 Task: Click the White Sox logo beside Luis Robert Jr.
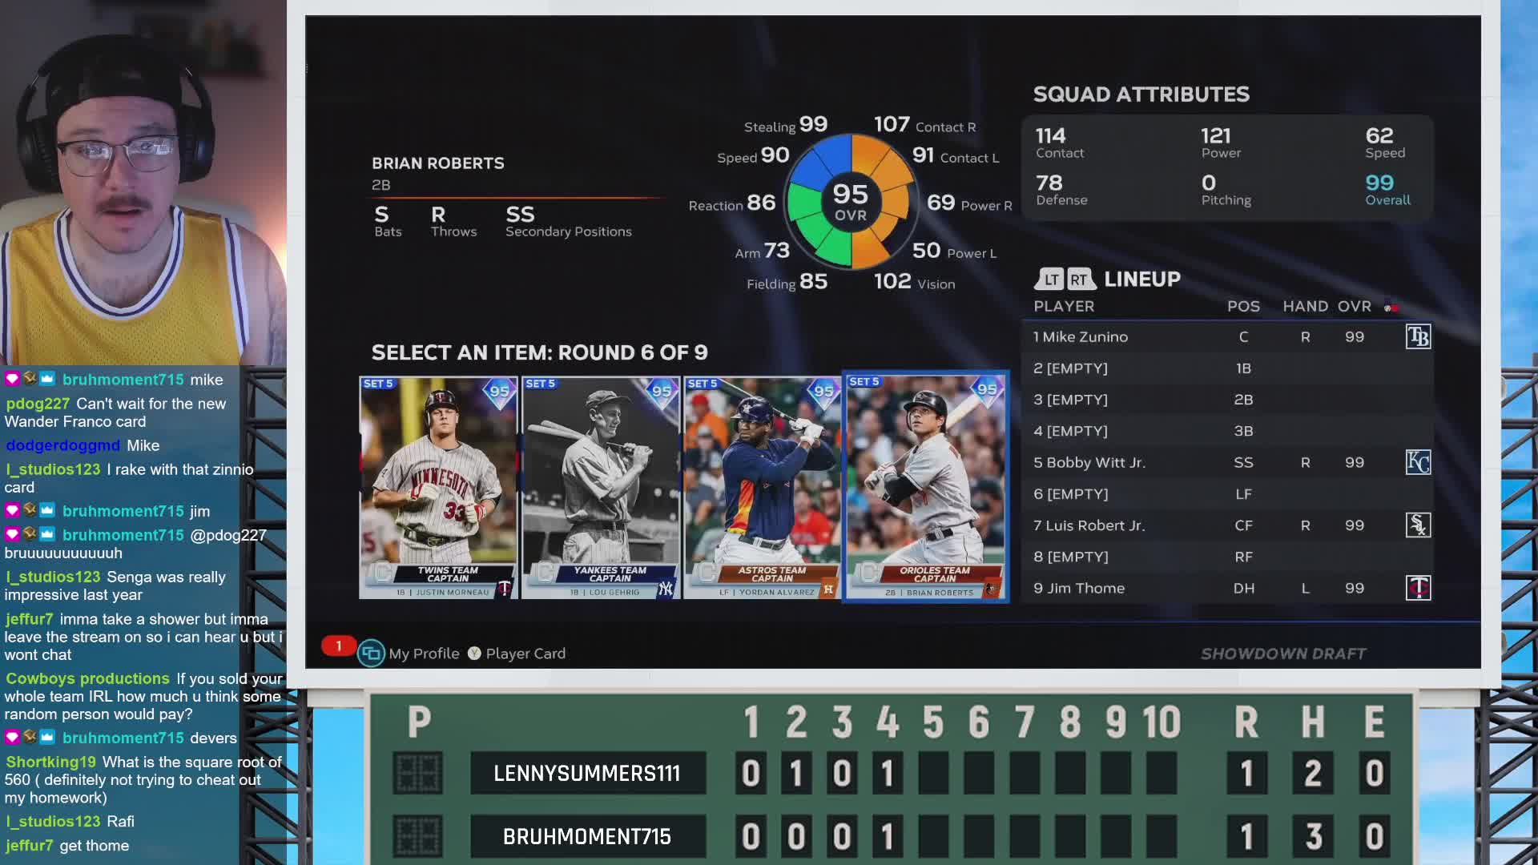pyautogui.click(x=1418, y=525)
